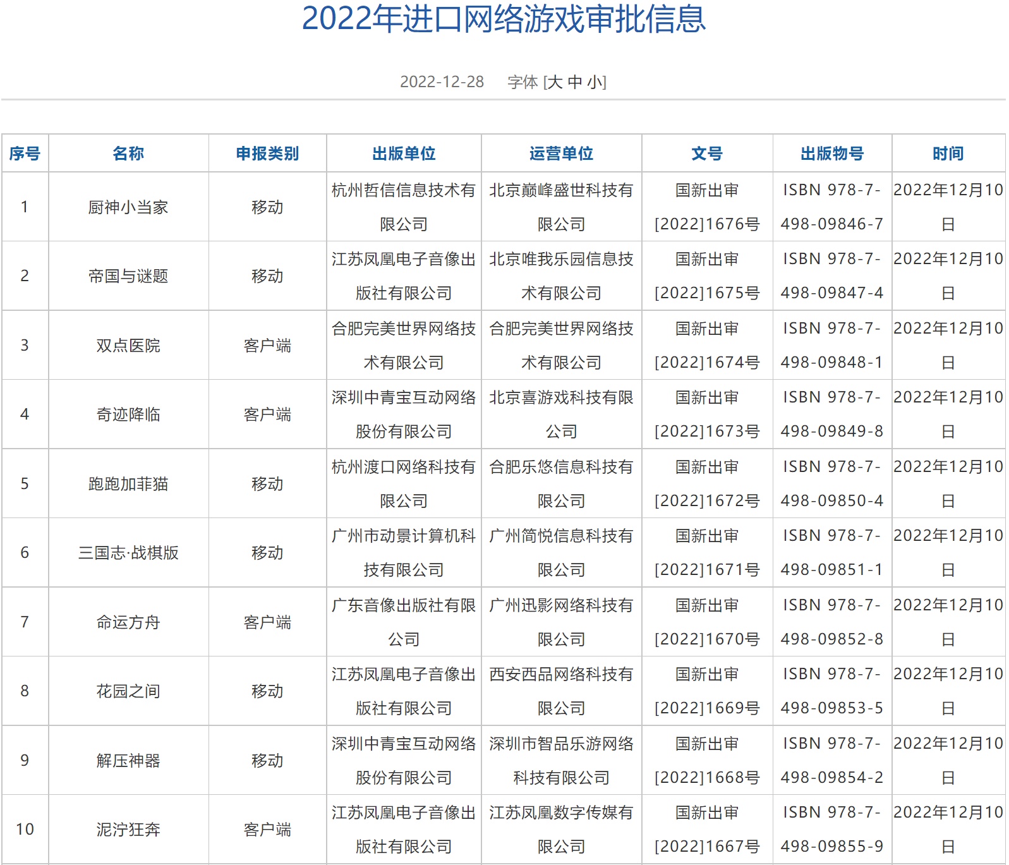
Task: Select the game name 跑跑加菲猫
Action: click(x=128, y=484)
